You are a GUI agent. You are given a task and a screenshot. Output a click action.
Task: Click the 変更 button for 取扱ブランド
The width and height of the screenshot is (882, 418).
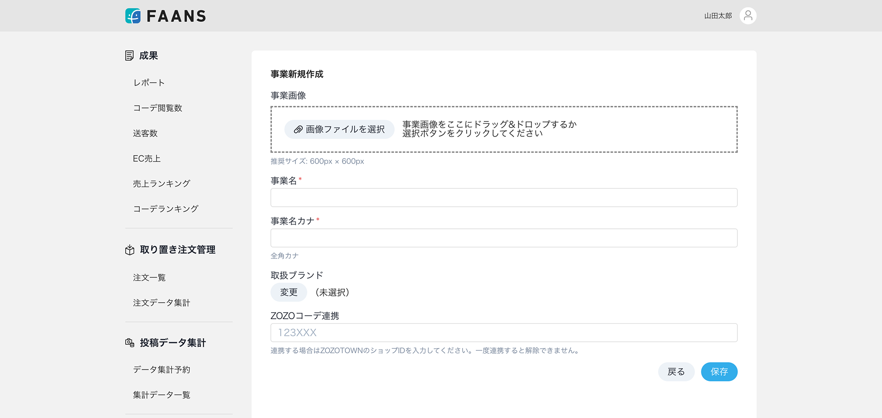288,292
